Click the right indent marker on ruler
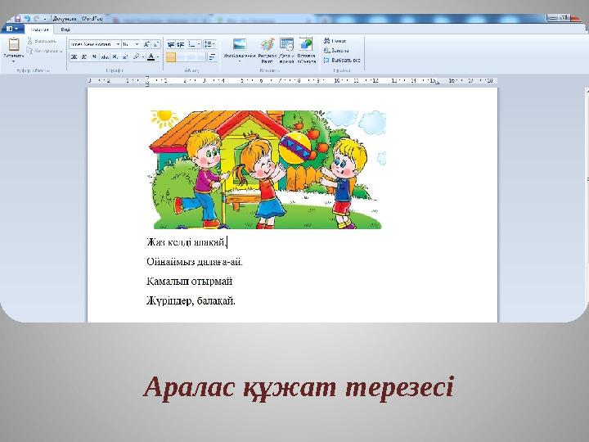The image size is (589, 442). (x=437, y=83)
